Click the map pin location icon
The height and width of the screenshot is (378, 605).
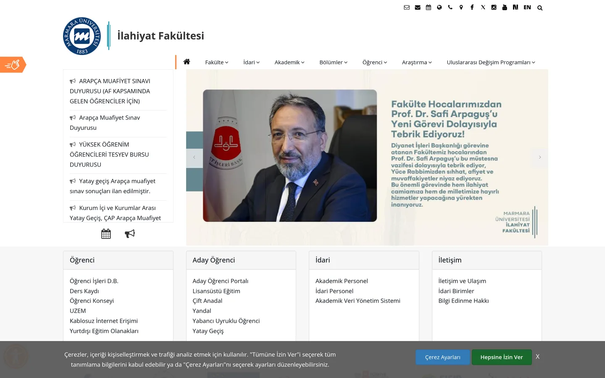click(x=461, y=8)
